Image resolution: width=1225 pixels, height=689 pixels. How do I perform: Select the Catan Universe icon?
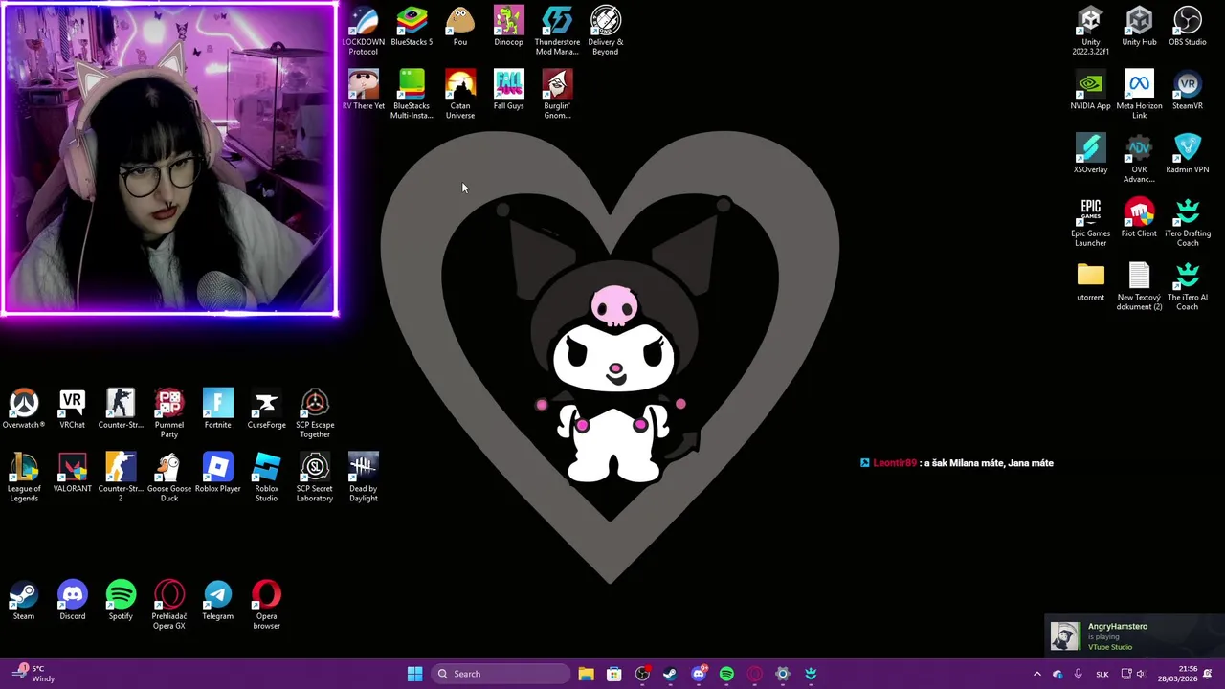pyautogui.click(x=460, y=95)
